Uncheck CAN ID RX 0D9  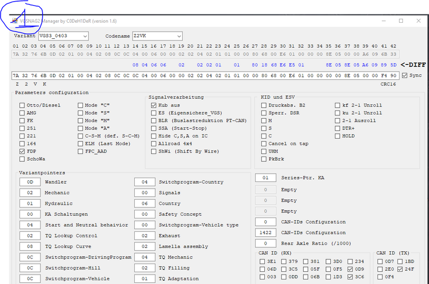point(350,269)
